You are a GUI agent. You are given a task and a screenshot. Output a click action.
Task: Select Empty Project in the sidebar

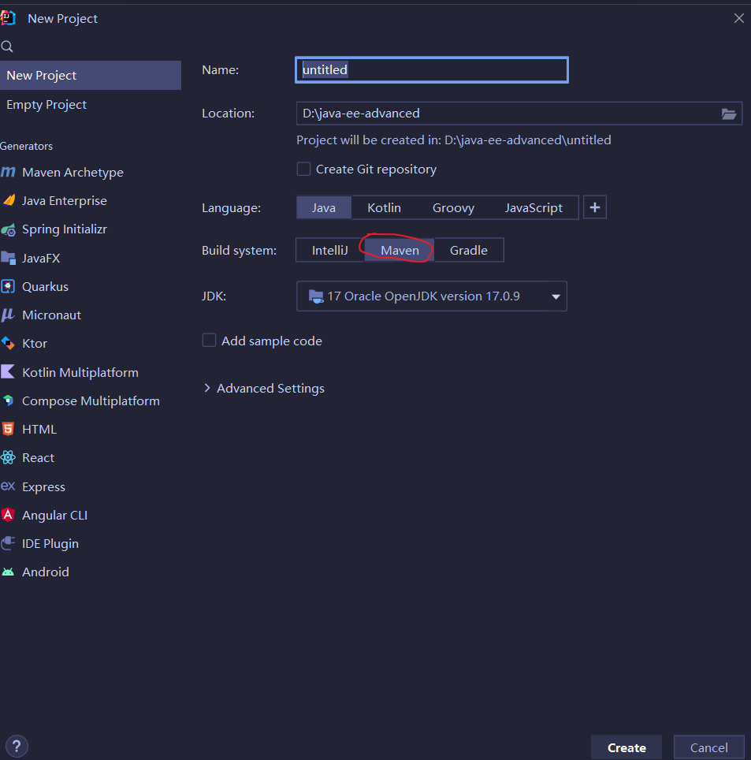(x=91, y=105)
